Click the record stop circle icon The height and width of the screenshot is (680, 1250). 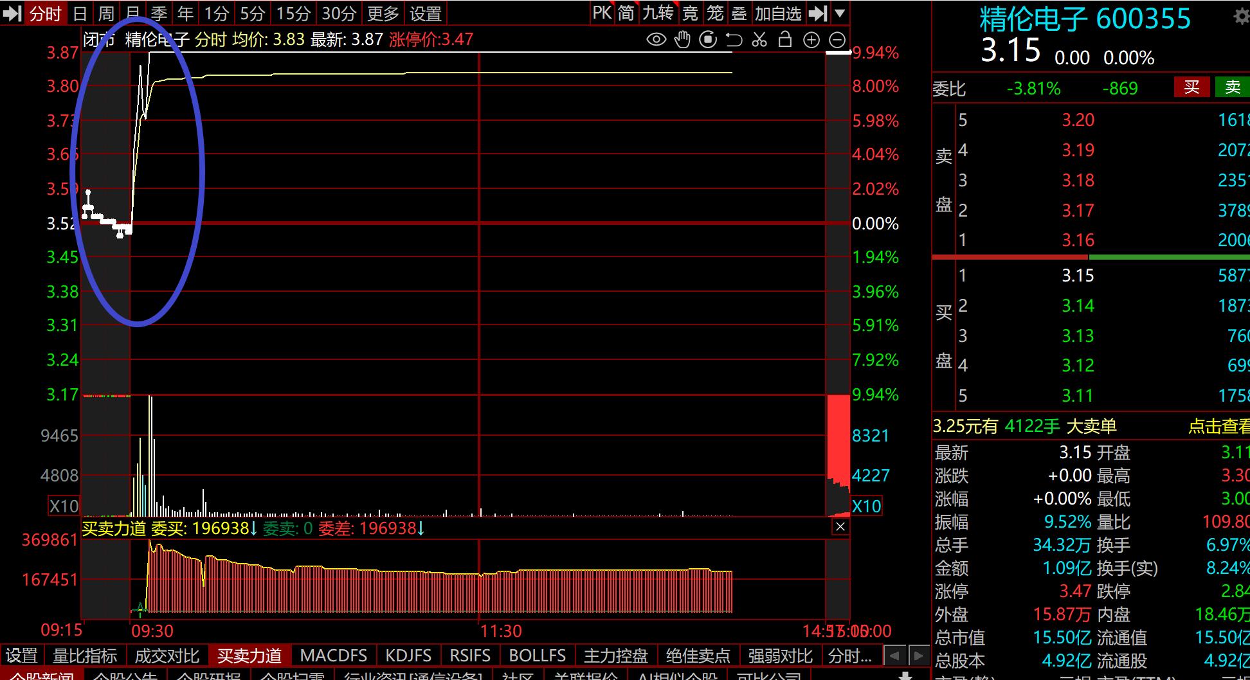pos(708,40)
